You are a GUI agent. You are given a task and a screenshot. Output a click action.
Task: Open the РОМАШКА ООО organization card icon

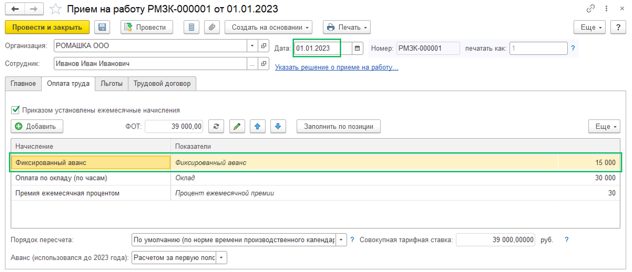coord(264,45)
